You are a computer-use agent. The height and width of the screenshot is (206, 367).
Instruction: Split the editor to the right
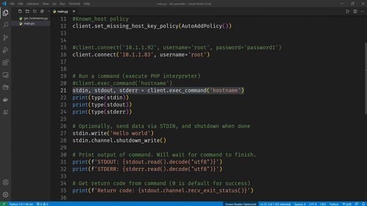pos(355,11)
